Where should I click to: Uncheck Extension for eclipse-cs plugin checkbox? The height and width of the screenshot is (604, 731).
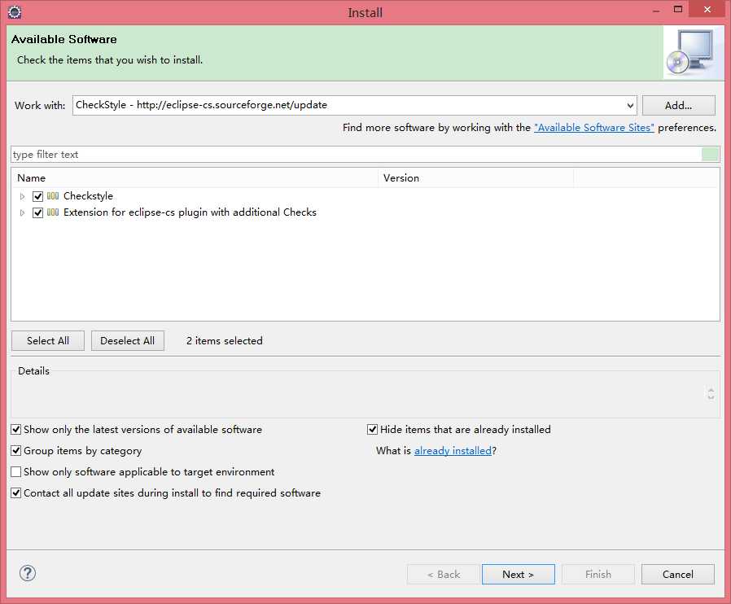[x=37, y=212]
